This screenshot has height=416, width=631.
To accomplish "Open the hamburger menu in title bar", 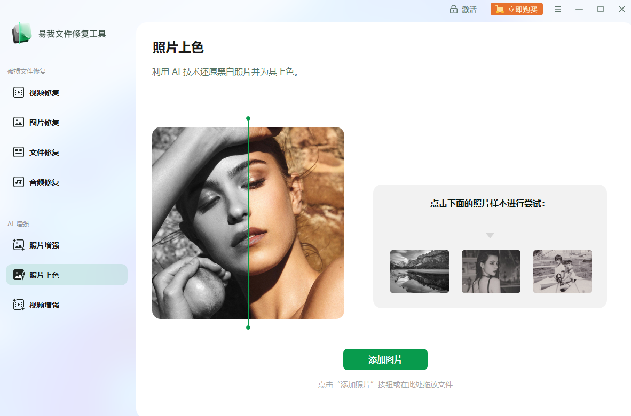I will (558, 9).
